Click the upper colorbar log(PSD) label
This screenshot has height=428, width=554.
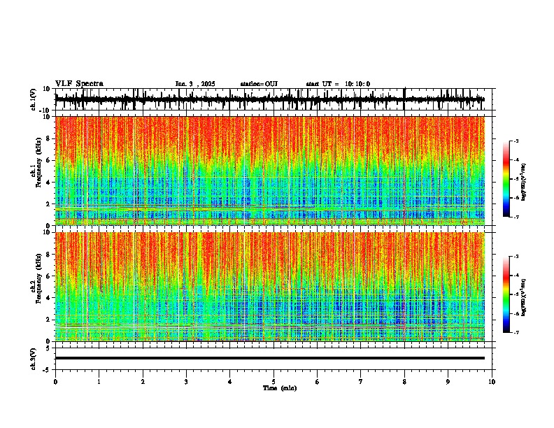(x=523, y=183)
